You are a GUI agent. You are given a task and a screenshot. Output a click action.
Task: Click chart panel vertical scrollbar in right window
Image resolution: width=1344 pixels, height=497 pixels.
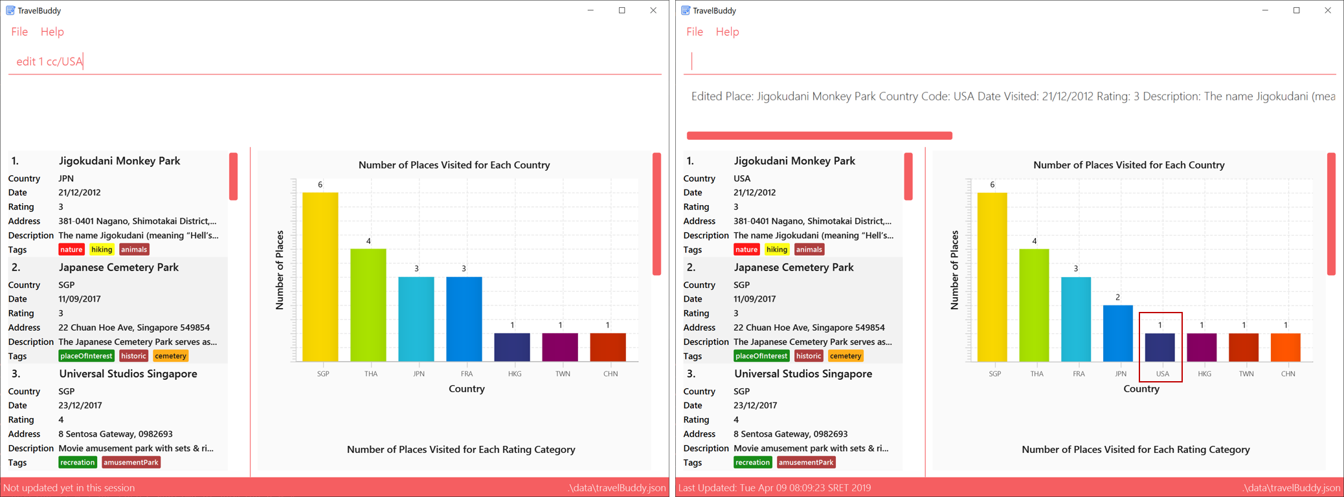point(1331,214)
